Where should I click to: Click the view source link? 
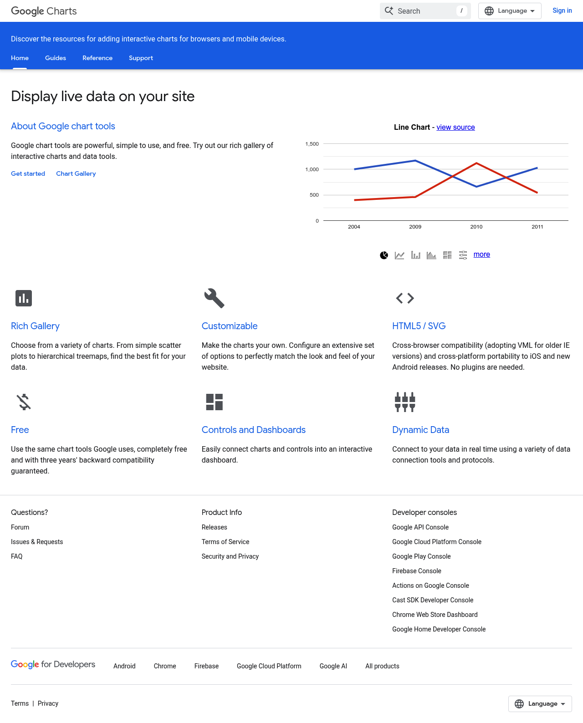(455, 127)
